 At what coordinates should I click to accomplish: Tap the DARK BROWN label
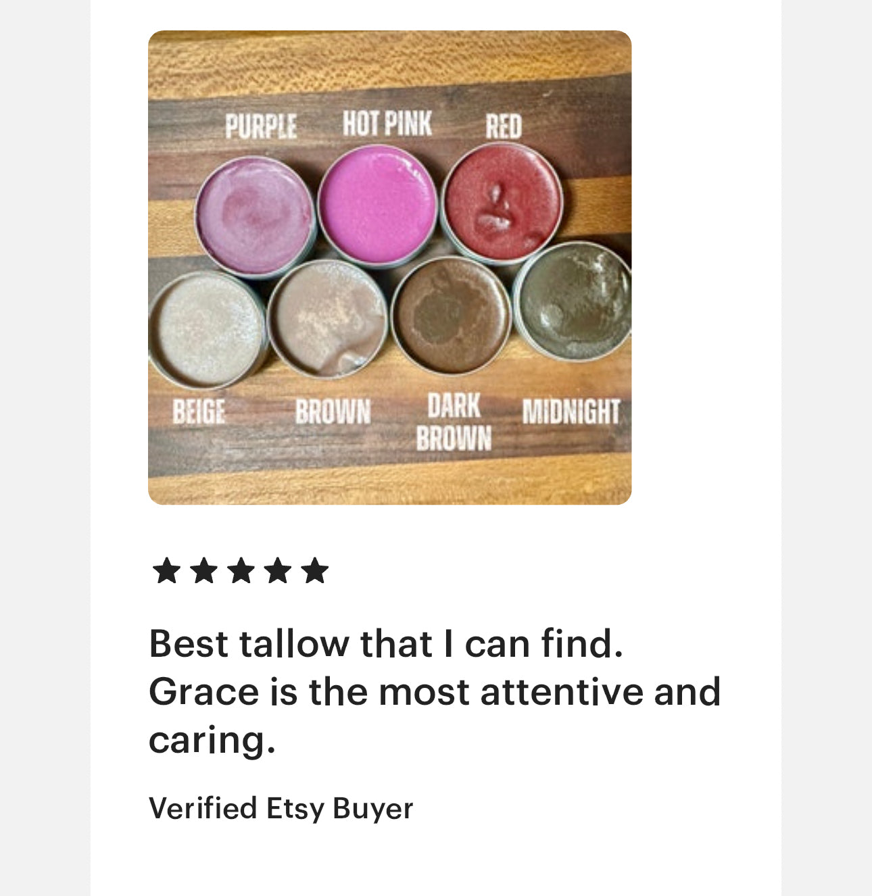click(454, 422)
